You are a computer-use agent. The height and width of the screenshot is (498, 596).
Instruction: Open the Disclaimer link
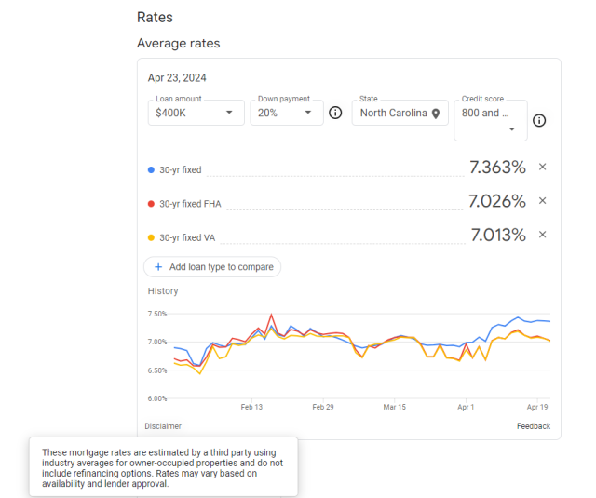[163, 426]
